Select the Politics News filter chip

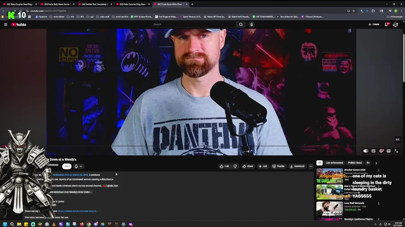tap(355, 163)
